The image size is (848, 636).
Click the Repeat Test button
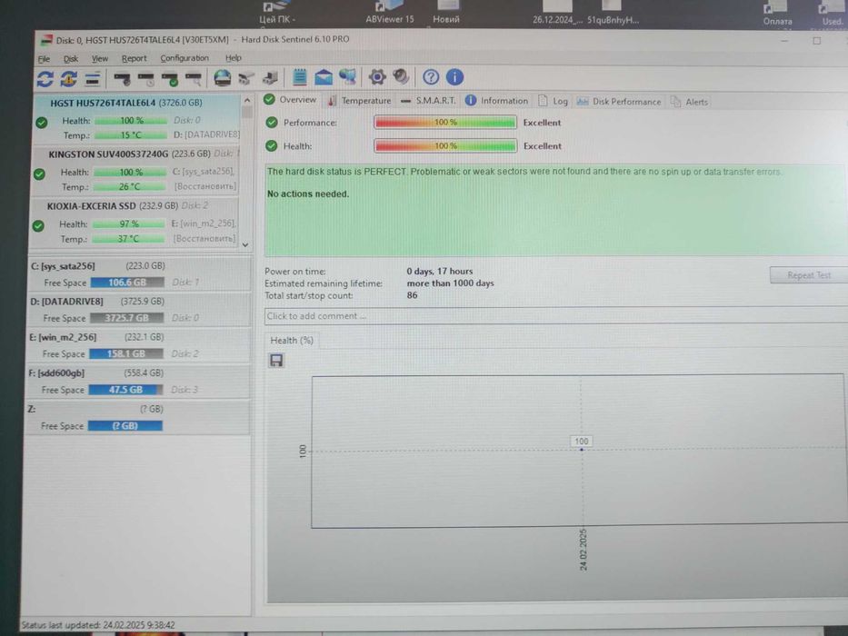tap(809, 275)
